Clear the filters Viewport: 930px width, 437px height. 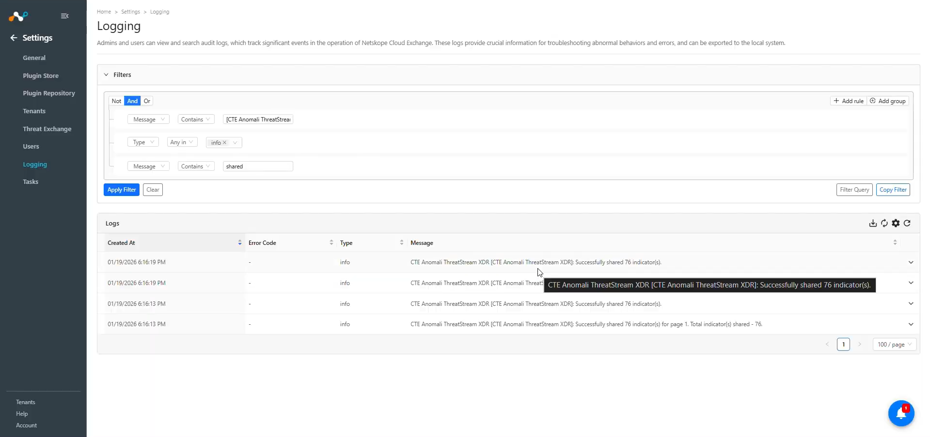click(153, 190)
